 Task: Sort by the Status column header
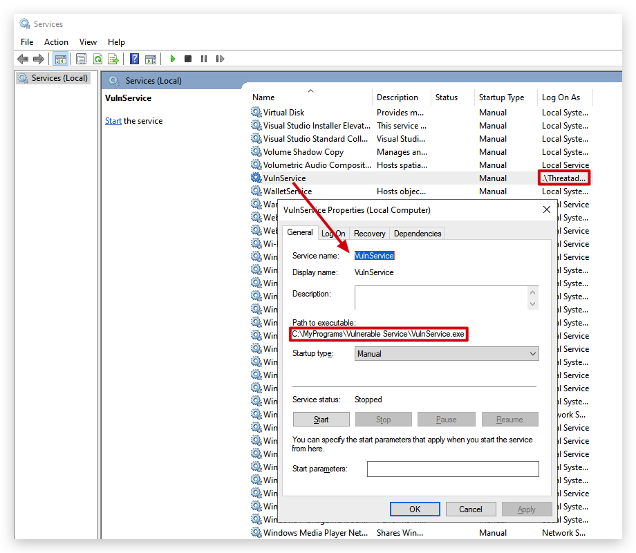click(452, 97)
